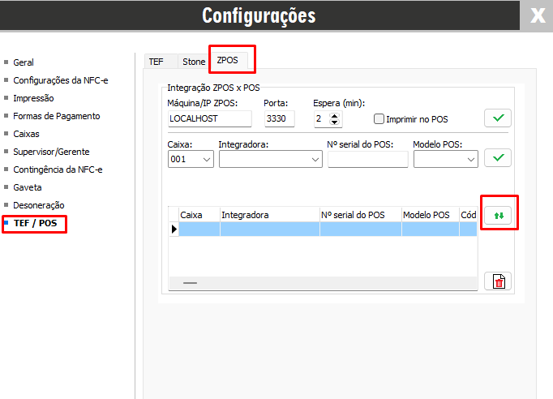Enable the Imprimir no POS checkbox
553x399 pixels.
click(x=379, y=119)
